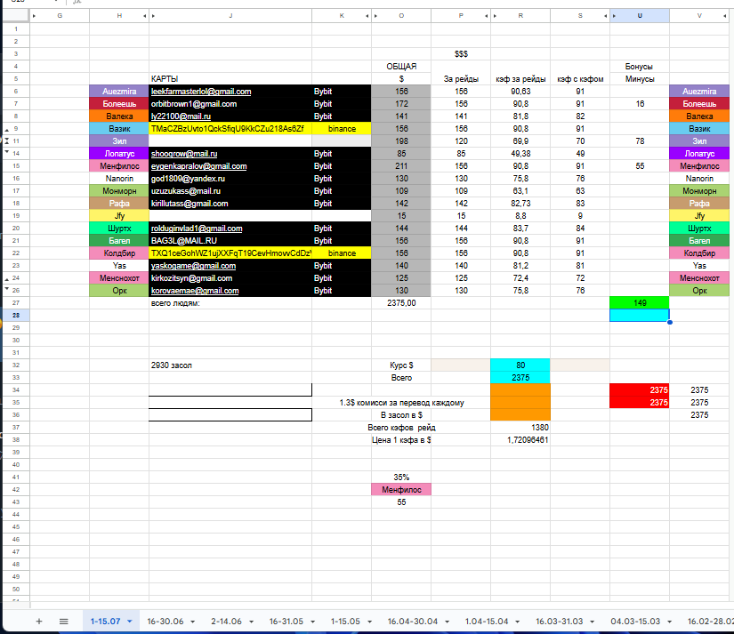Select row 28 header
Image resolution: width=734 pixels, height=634 pixels.
(16, 316)
